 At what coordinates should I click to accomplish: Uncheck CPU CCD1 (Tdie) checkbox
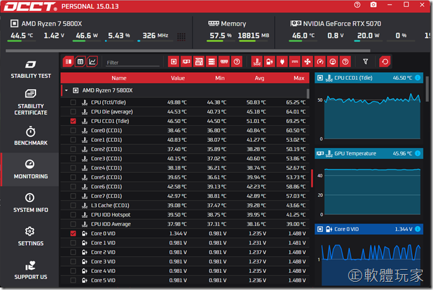pos(73,121)
